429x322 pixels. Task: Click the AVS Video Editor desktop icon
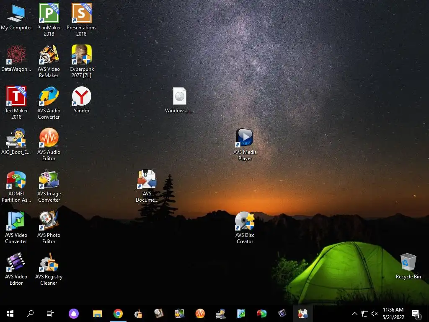(16, 269)
